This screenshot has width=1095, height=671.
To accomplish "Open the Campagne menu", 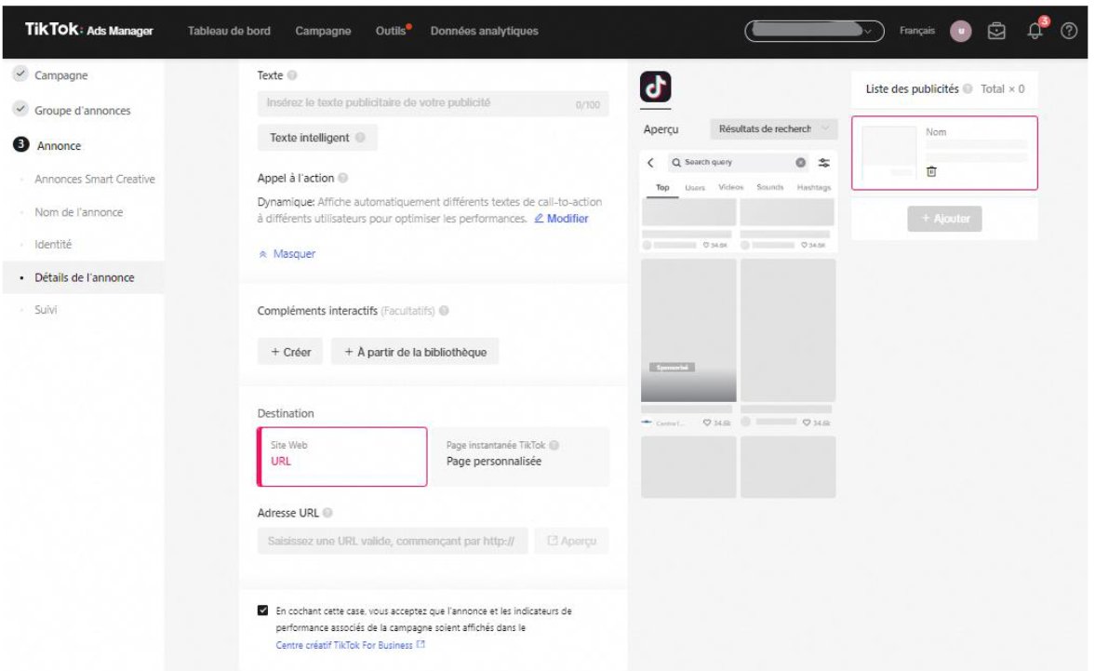I will click(323, 31).
